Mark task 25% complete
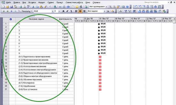The height and width of the screenshot is (105, 176). pos(144,11)
